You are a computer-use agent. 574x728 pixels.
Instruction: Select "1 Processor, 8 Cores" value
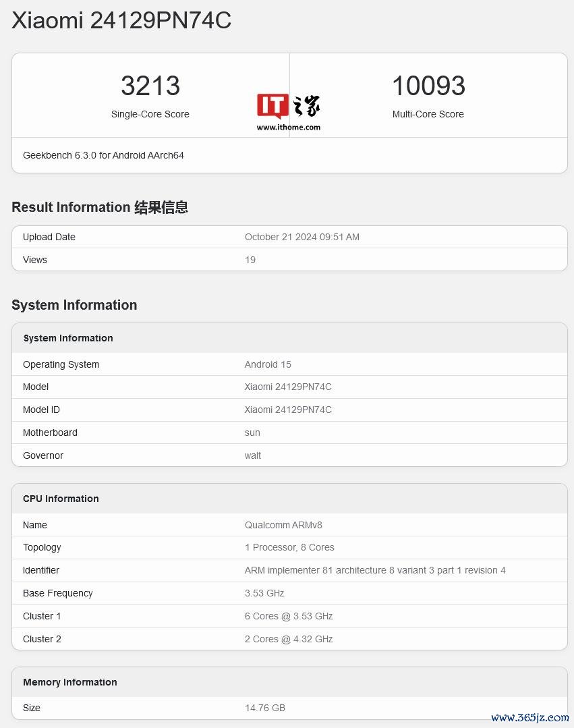[x=289, y=547]
